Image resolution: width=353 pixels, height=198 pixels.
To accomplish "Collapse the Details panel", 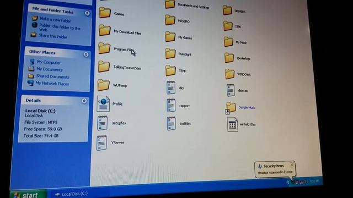I will (x=84, y=101).
